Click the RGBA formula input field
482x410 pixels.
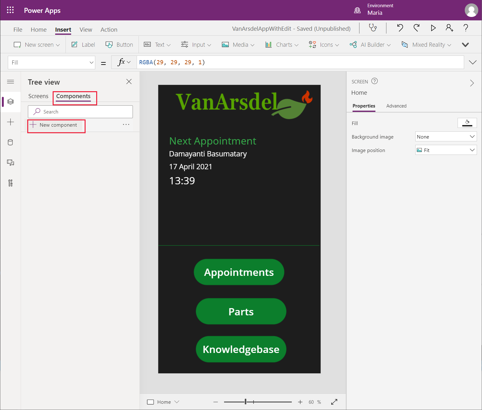[x=300, y=62]
